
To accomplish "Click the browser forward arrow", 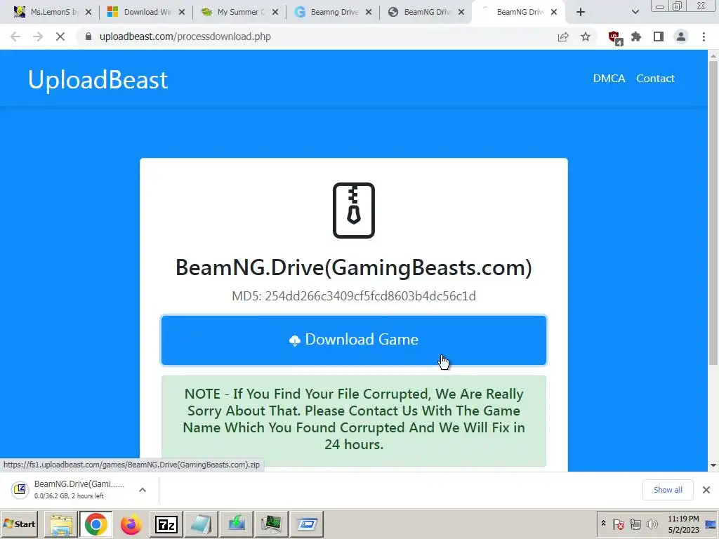I will pos(38,36).
